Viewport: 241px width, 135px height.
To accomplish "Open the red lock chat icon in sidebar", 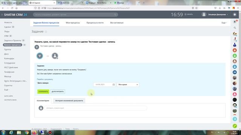I will point(235,50).
